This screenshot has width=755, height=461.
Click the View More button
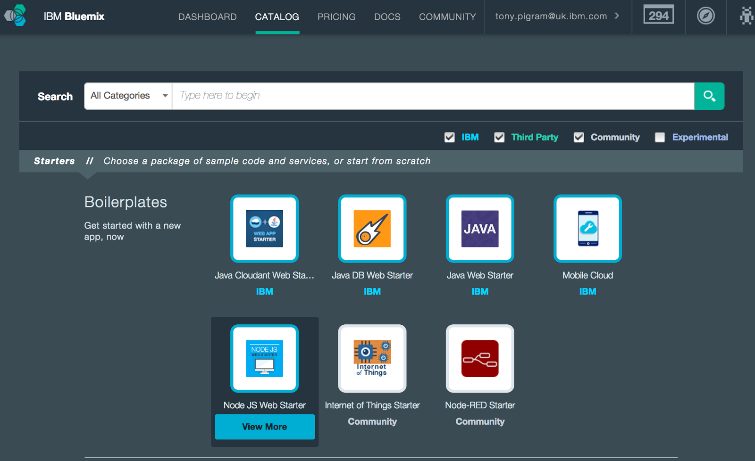[265, 427]
